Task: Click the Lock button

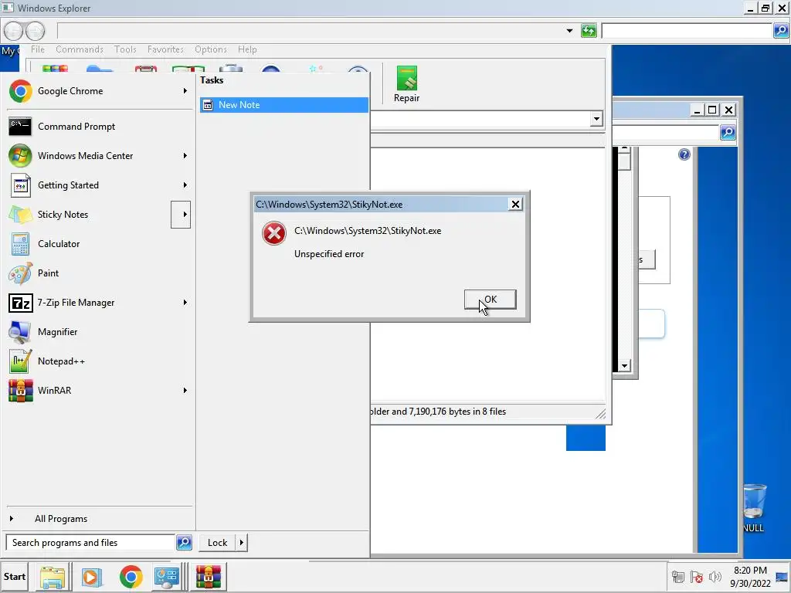Action: (217, 543)
